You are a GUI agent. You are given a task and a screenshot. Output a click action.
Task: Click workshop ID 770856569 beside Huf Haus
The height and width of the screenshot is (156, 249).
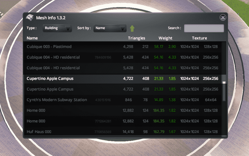point(103,132)
